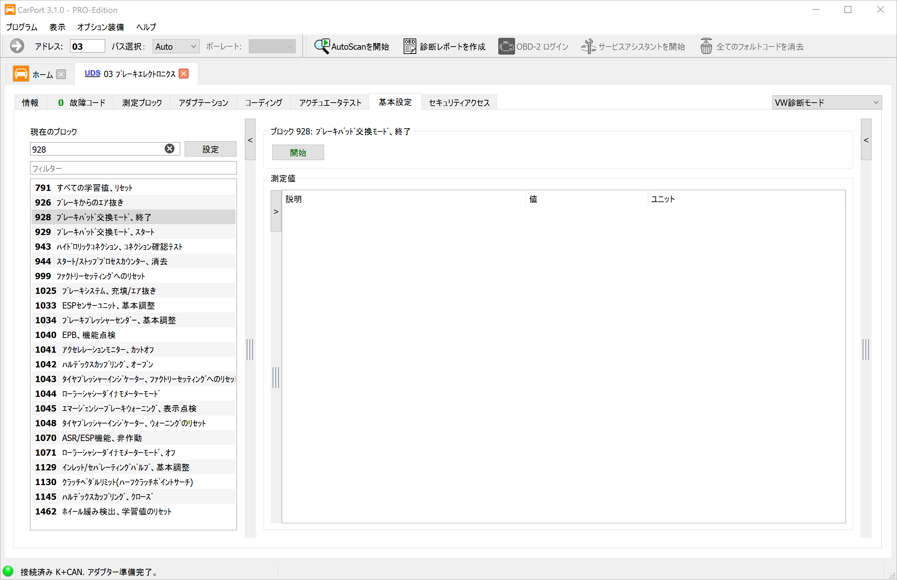The width and height of the screenshot is (897, 580).
Task: Open the ヘルプ menu
Action: pos(146,27)
